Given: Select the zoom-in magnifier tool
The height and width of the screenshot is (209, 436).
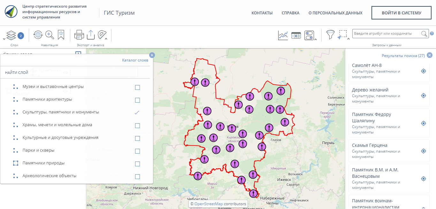Looking at the screenshot, I should click(50, 35).
